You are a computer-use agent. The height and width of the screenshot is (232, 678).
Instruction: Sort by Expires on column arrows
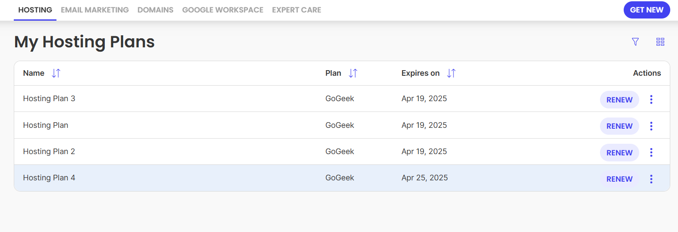tap(451, 73)
